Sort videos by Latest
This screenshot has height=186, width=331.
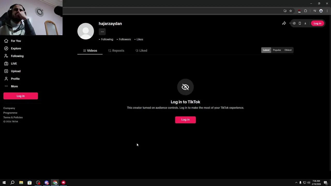[266, 50]
